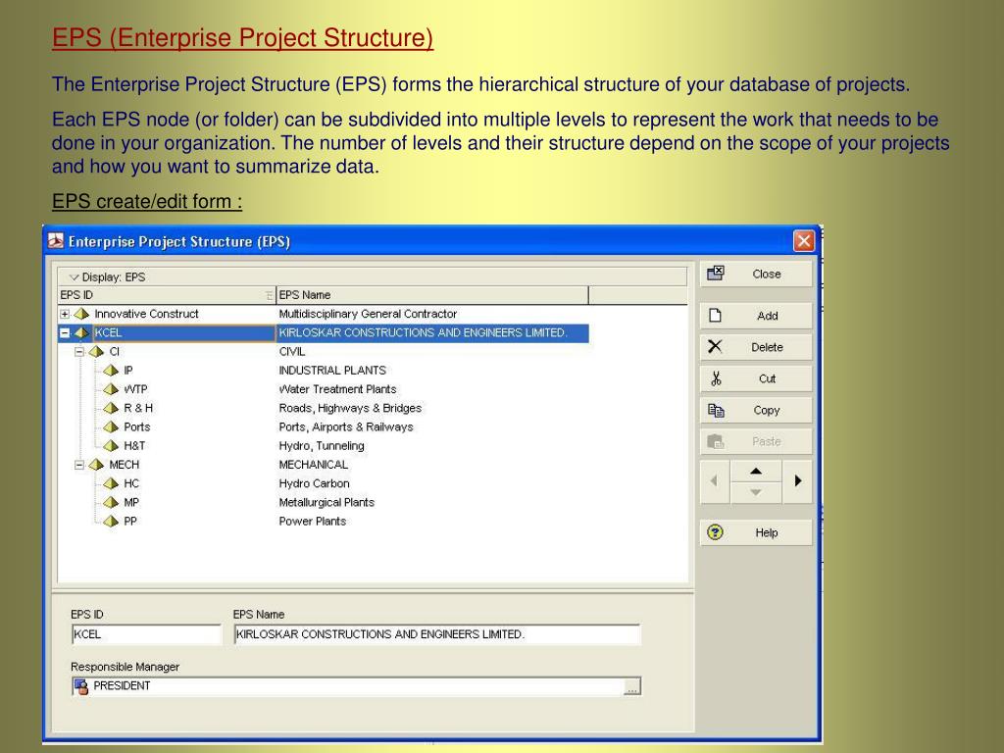1004x753 pixels.
Task: Select the HC tree item
Action: click(130, 483)
